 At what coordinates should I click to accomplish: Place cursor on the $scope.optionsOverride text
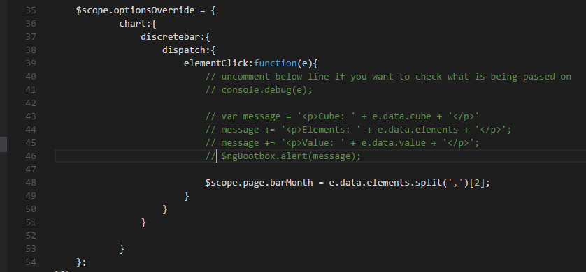coord(135,10)
